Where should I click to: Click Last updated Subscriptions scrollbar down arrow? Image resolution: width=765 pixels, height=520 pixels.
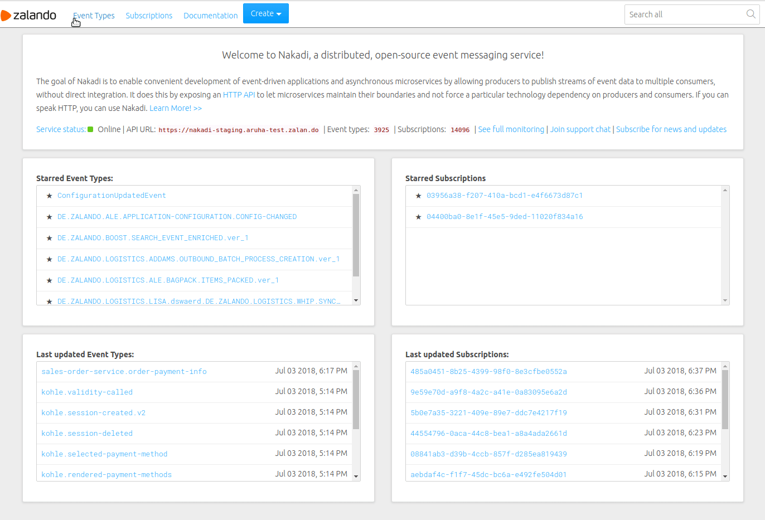click(x=725, y=477)
